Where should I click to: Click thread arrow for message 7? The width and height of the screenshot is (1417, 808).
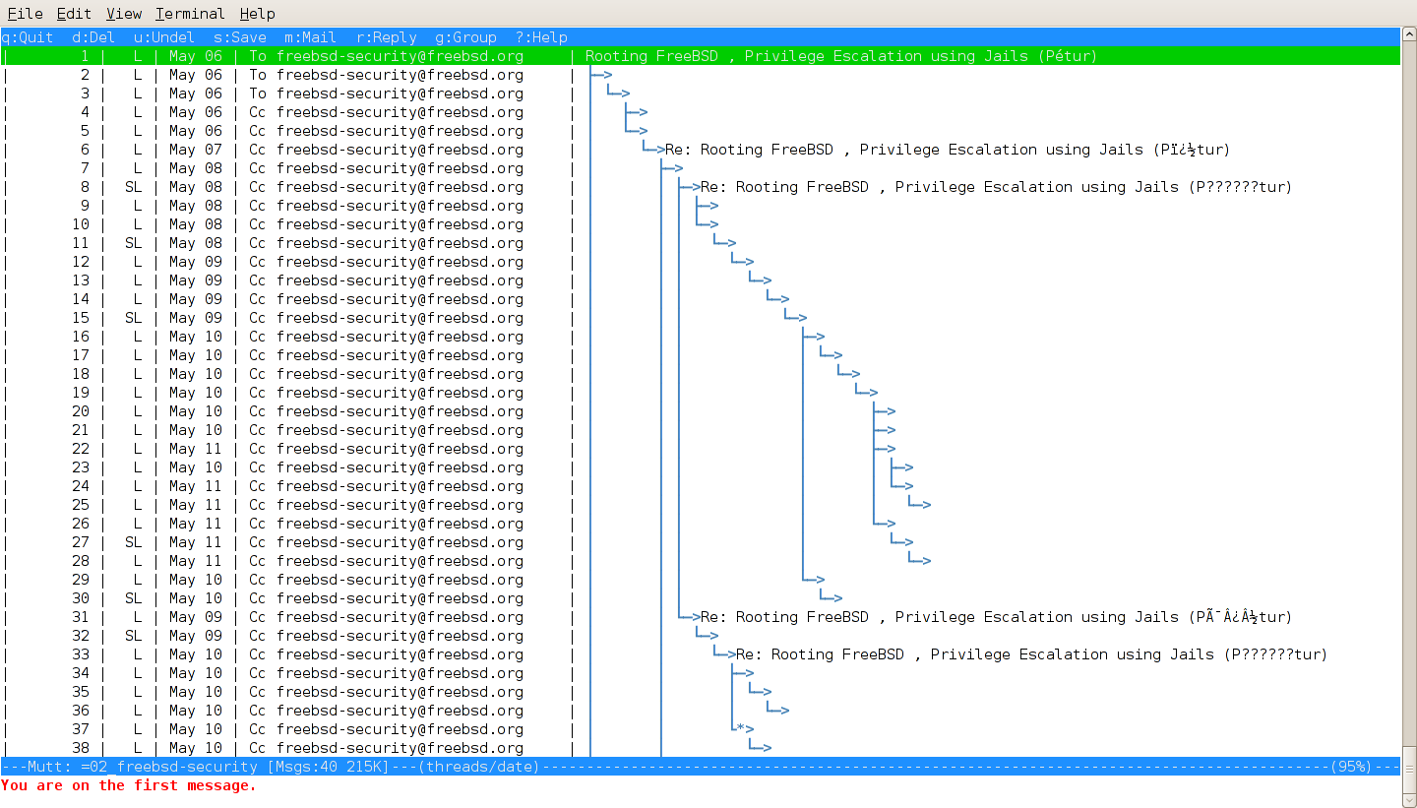[x=673, y=168]
